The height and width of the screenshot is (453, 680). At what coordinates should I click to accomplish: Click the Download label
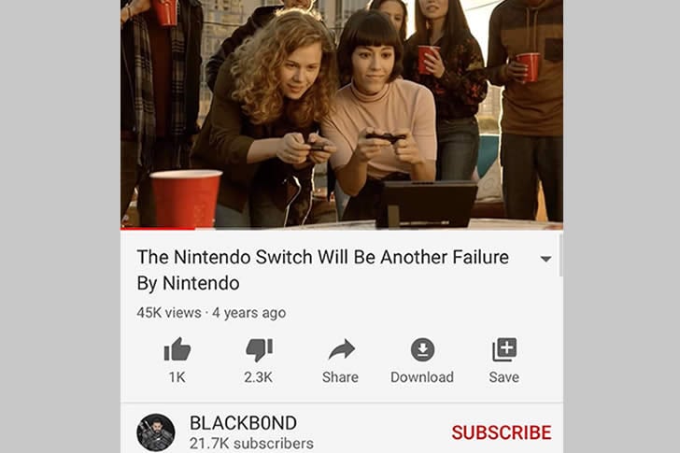pos(422,377)
